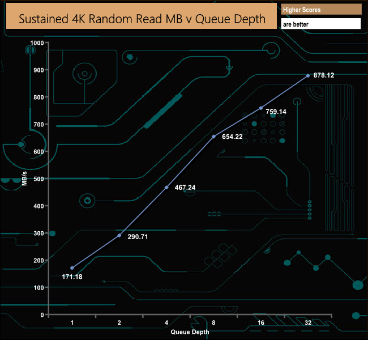This screenshot has width=368, height=340.
Task: Click the y-axis tick label 300
Action: point(38,233)
